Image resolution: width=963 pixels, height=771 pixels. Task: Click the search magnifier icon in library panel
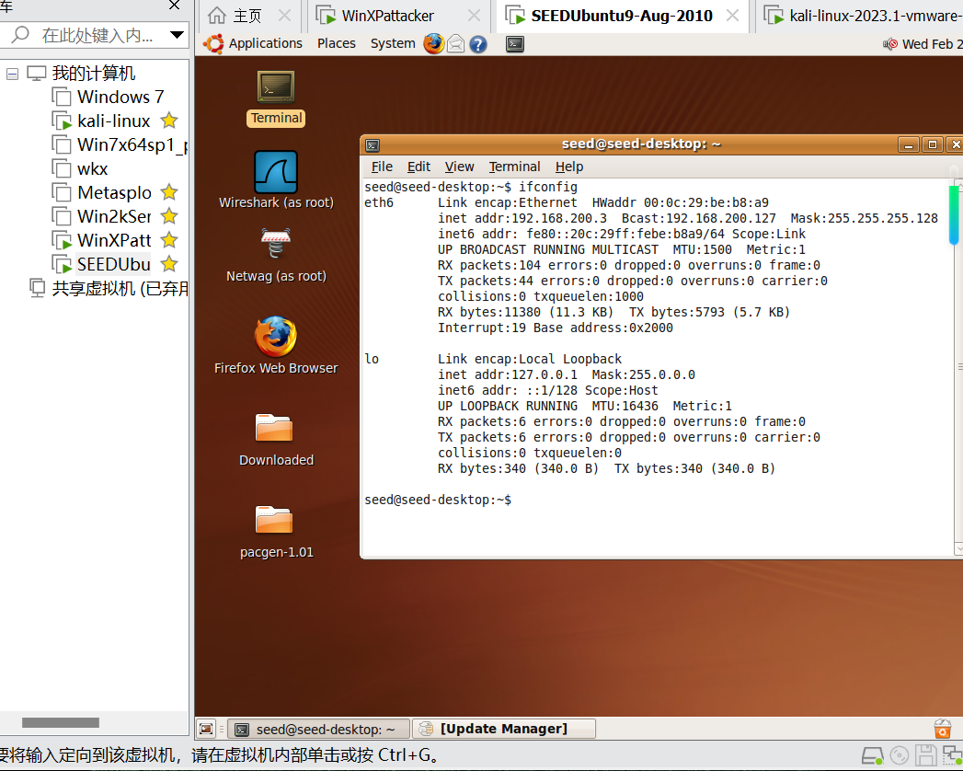click(20, 34)
